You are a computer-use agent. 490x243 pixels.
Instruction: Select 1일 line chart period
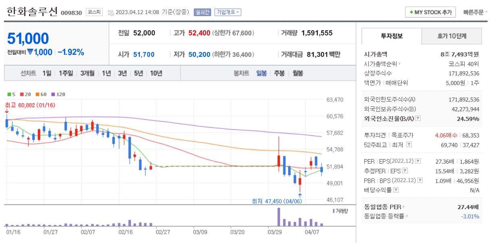click(47, 73)
